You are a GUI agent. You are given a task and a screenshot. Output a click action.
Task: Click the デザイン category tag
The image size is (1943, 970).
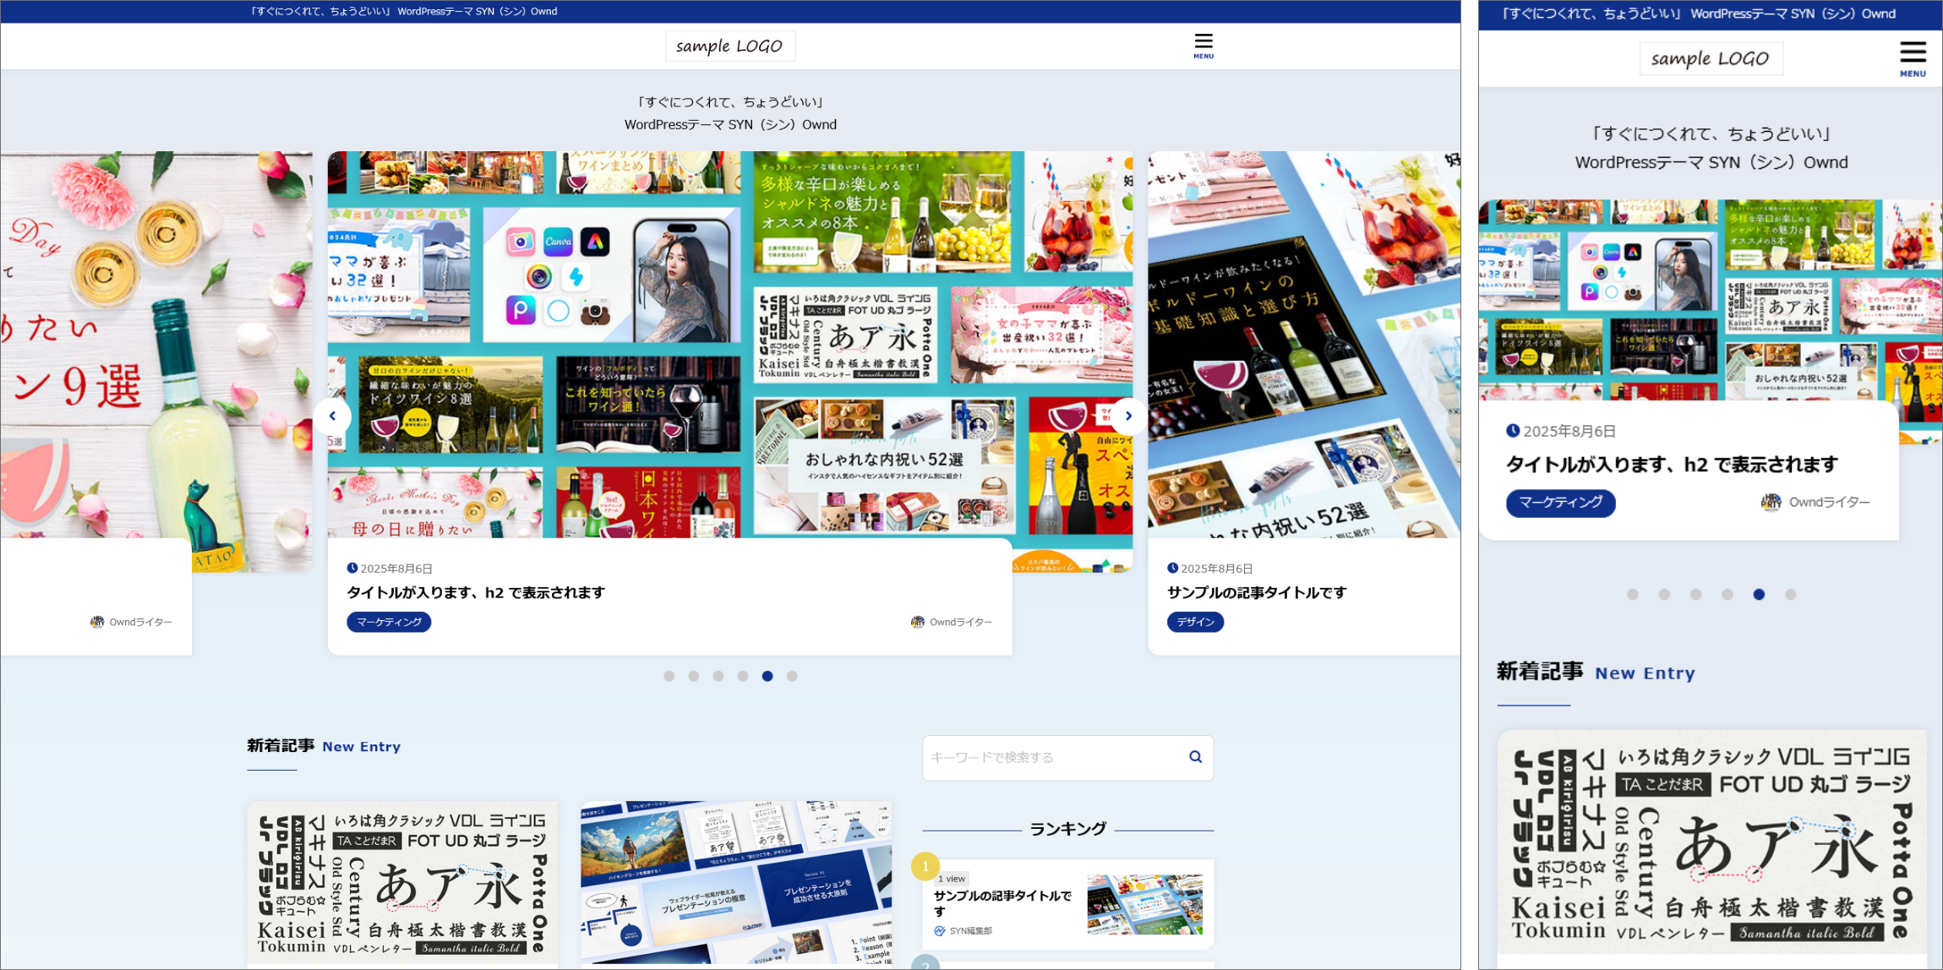1194,622
